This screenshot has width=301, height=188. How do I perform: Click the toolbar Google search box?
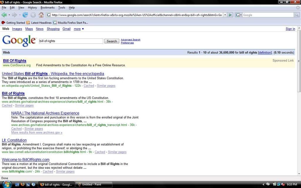tap(268, 15)
